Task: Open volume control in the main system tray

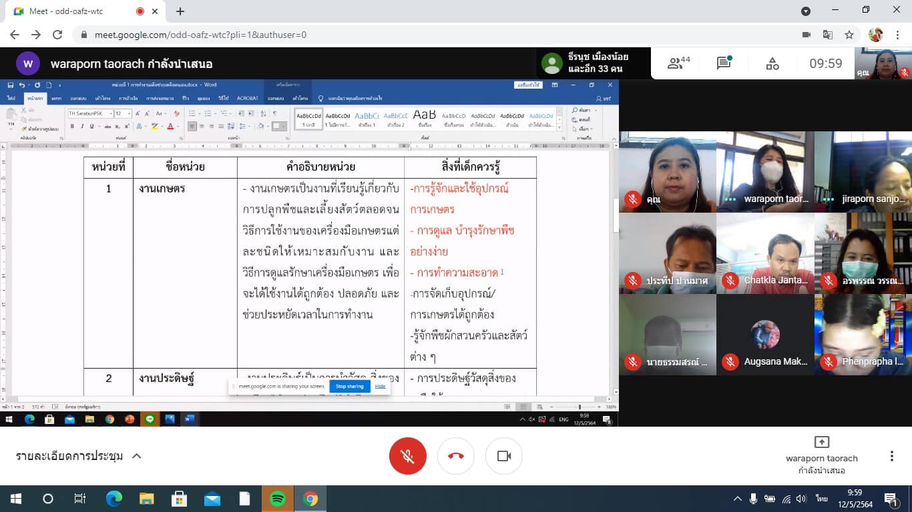Action: pos(801,499)
